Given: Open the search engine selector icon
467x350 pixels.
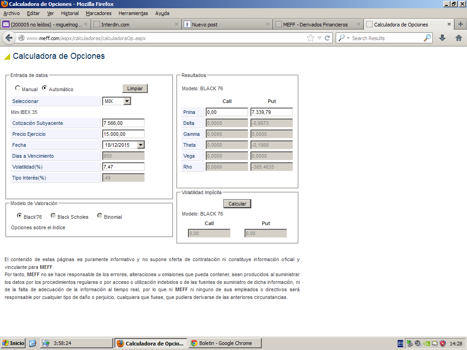Looking at the screenshot, I should (343, 38).
